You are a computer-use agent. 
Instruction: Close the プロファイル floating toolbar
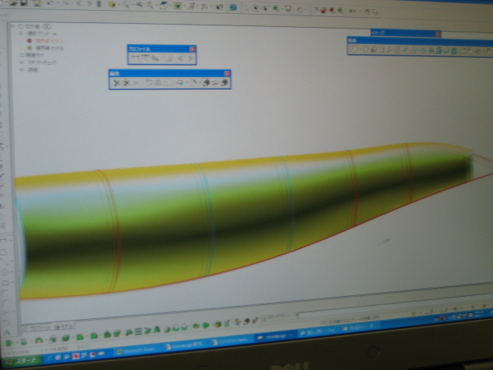pyautogui.click(x=192, y=49)
